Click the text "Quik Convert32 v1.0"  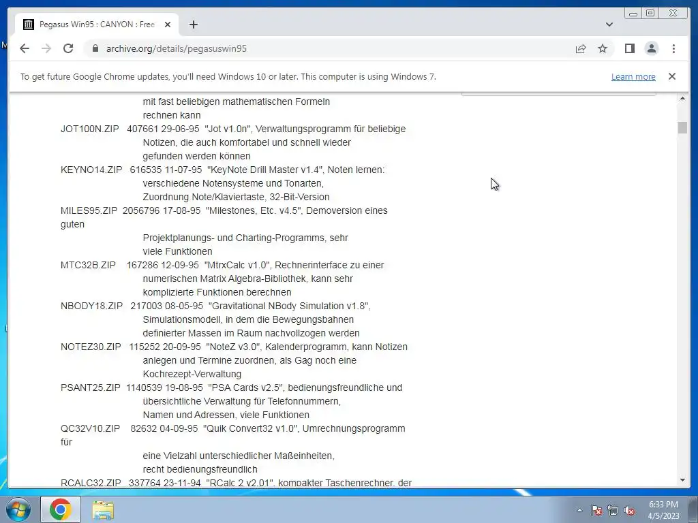click(249, 429)
